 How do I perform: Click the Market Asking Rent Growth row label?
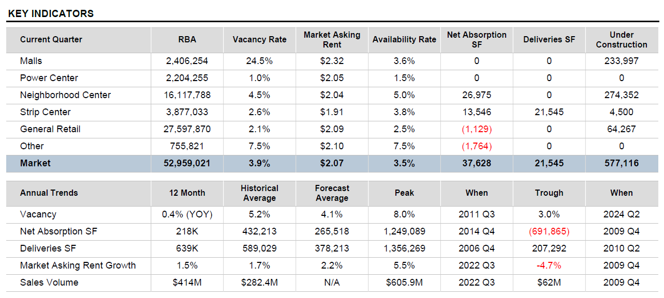[x=78, y=265]
